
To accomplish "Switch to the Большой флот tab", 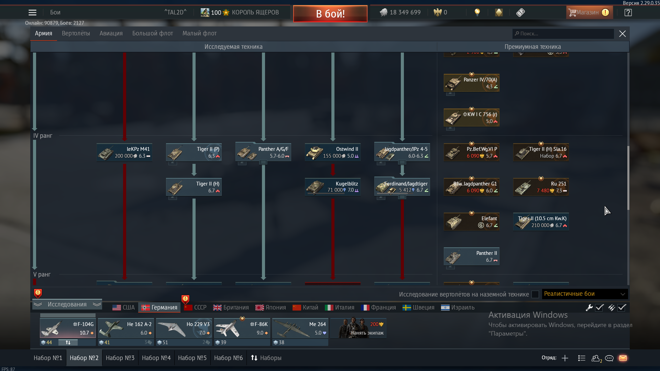I will click(x=153, y=33).
